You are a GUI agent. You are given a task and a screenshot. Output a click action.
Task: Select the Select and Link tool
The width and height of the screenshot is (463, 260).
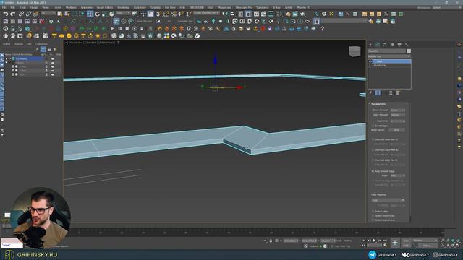[x=21, y=14]
